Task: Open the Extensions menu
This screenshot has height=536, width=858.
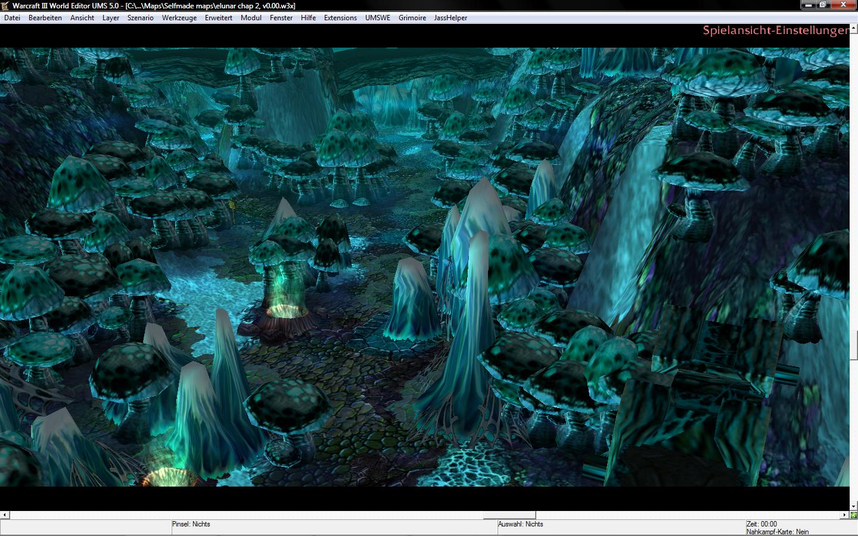Action: [x=341, y=18]
